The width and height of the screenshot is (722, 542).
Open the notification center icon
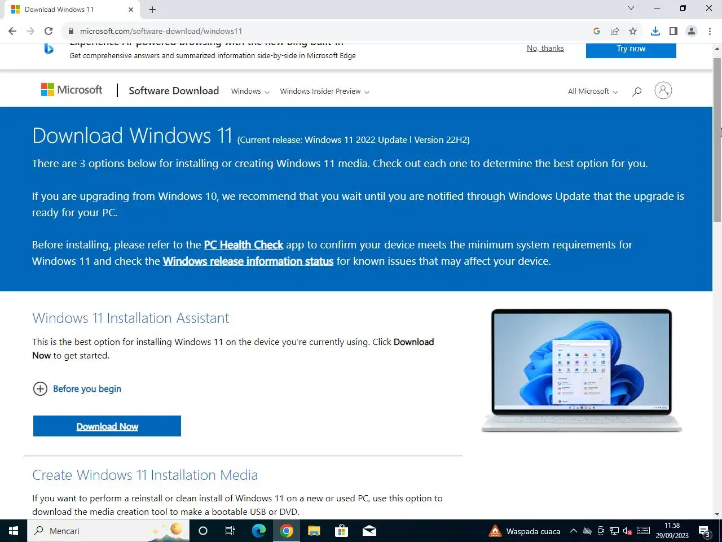pos(705,531)
